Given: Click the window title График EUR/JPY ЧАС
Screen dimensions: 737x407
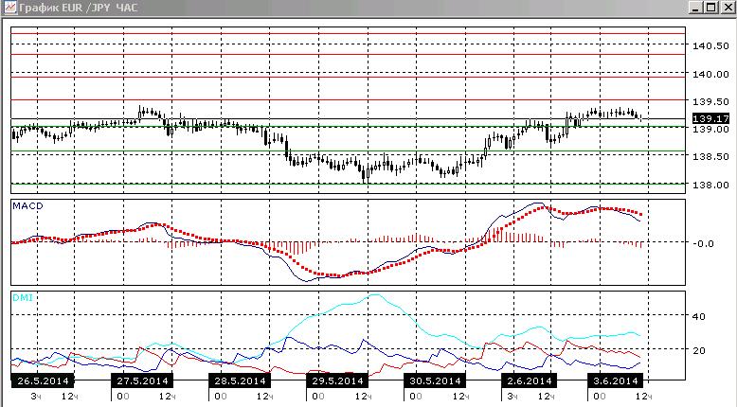Looking at the screenshot, I should 79,8.
